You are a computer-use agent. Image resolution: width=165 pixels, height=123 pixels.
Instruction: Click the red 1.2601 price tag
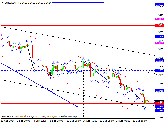click(x=159, y=103)
